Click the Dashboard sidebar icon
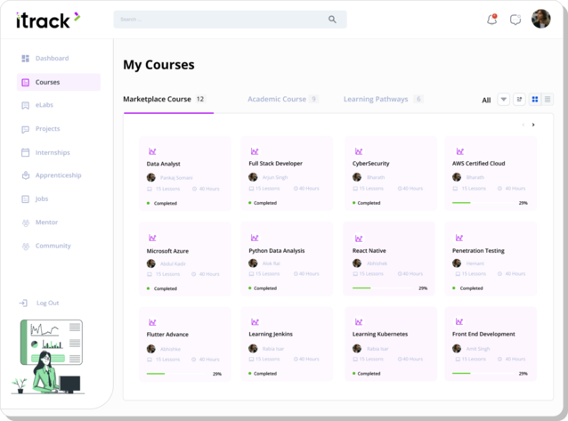 (x=25, y=59)
